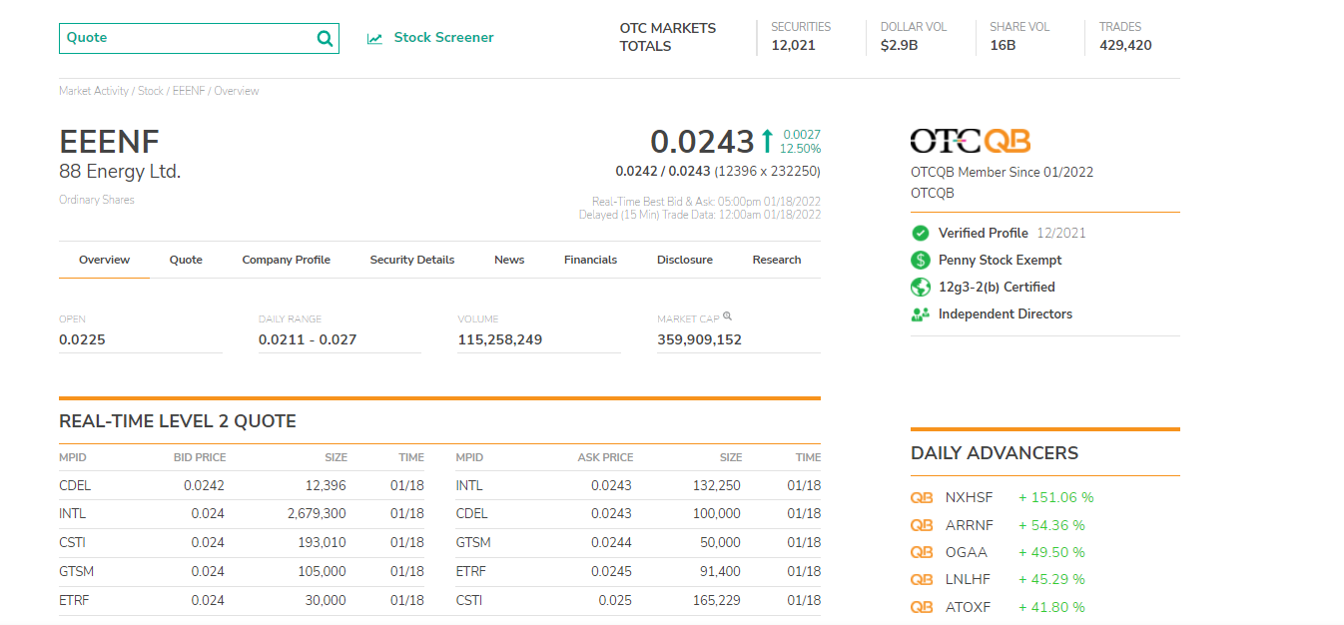Open the ARRNF daily advancer link
Viewport: 1344px width, 625px height.
(x=969, y=525)
